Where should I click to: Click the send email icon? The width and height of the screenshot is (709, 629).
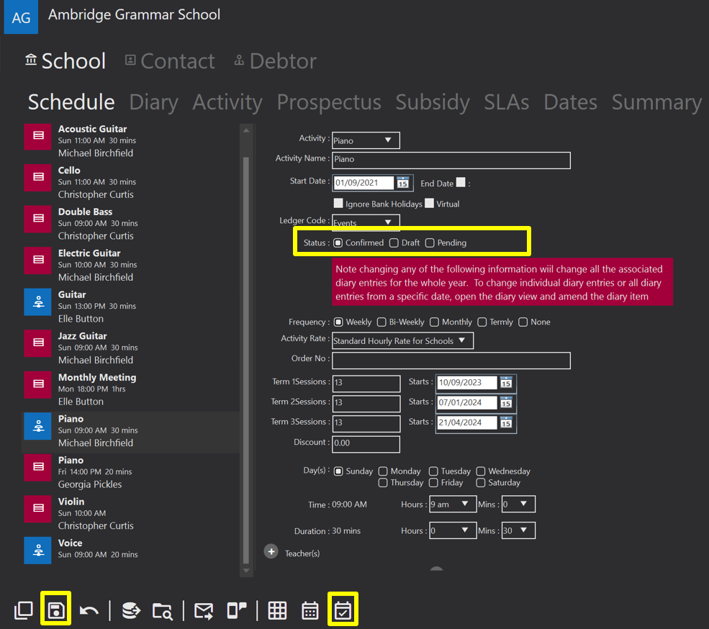204,611
